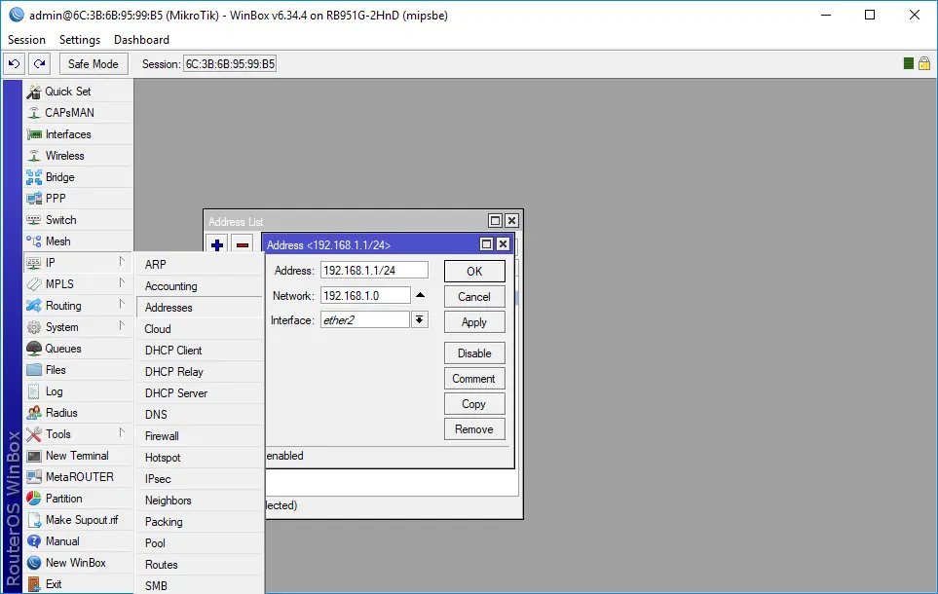Open MetaROUTER in sidebar

(x=78, y=477)
